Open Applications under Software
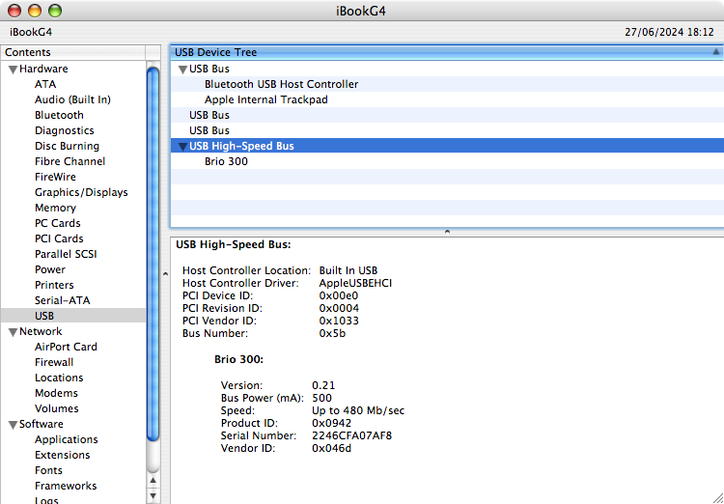The height and width of the screenshot is (504, 724). [x=66, y=439]
